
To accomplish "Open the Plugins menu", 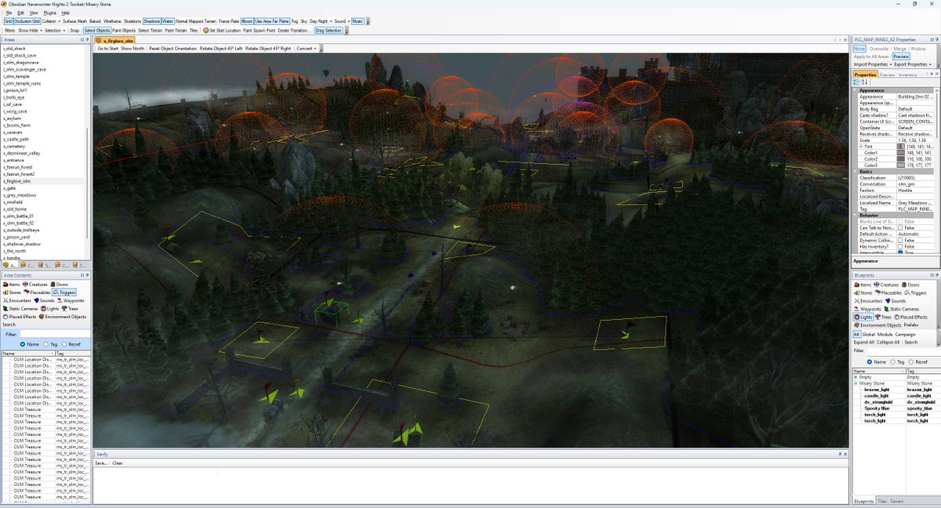I will 51,13.
